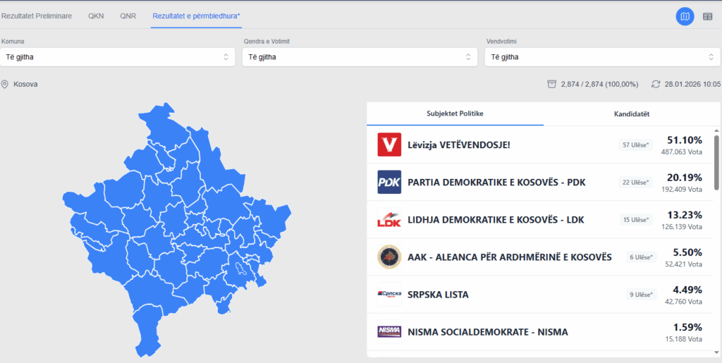The height and width of the screenshot is (363, 722).
Task: Click the AAK party emblem
Action: [389, 257]
